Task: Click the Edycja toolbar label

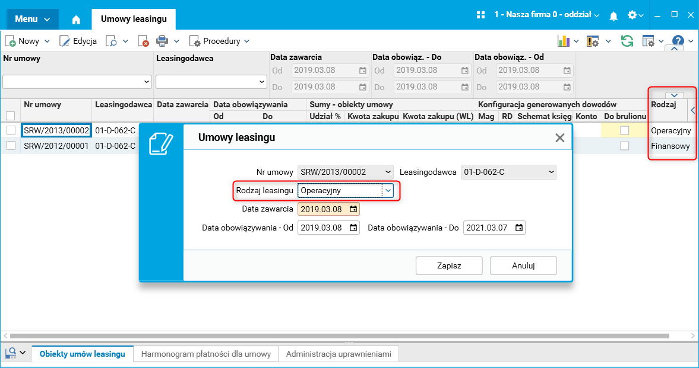Action: [85, 41]
